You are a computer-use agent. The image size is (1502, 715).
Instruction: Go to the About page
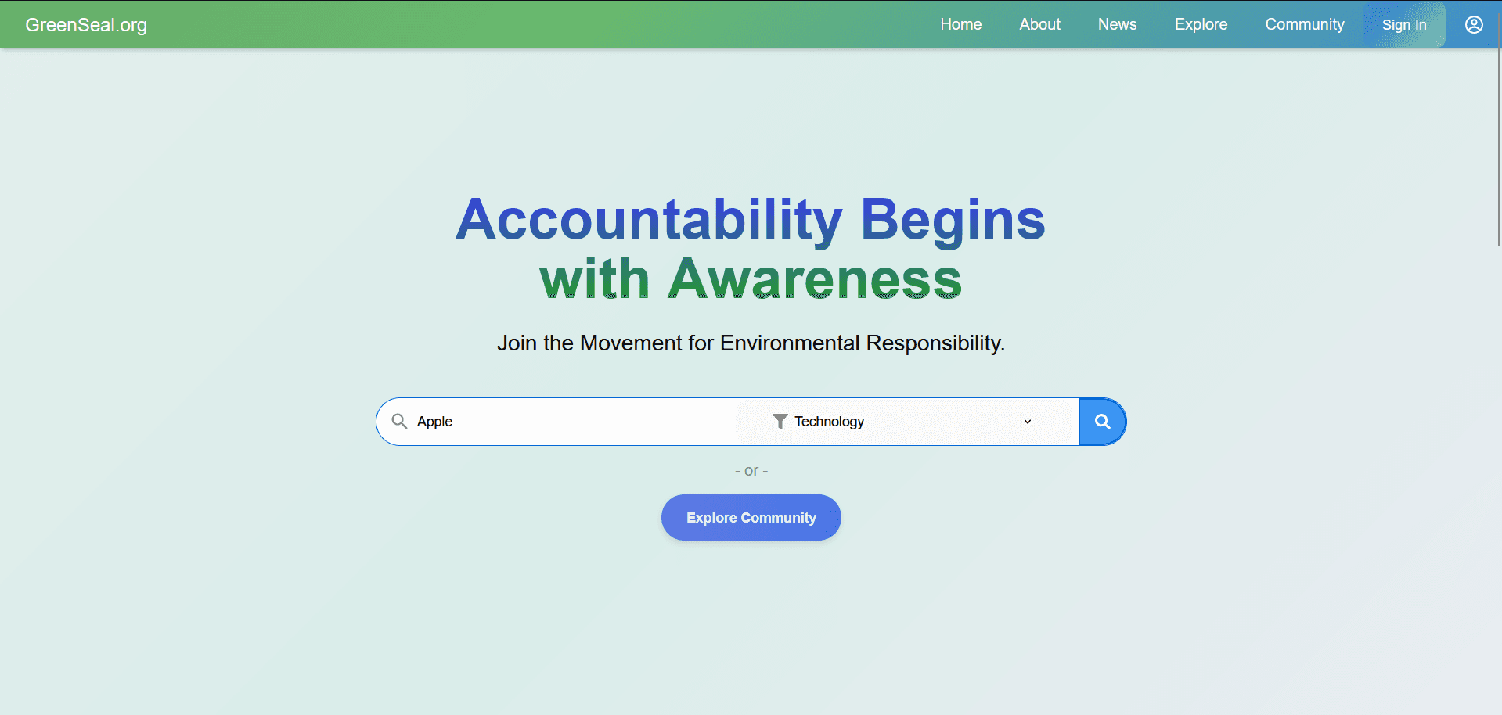click(x=1039, y=24)
